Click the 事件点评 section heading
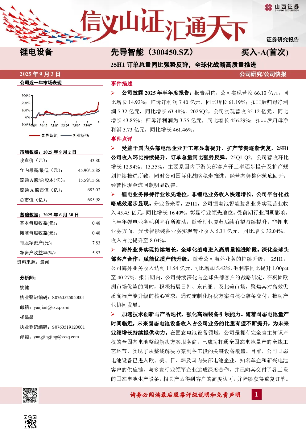 point(122,139)
